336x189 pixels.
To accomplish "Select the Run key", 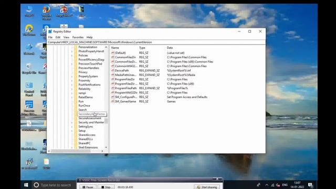I will click(x=81, y=101).
